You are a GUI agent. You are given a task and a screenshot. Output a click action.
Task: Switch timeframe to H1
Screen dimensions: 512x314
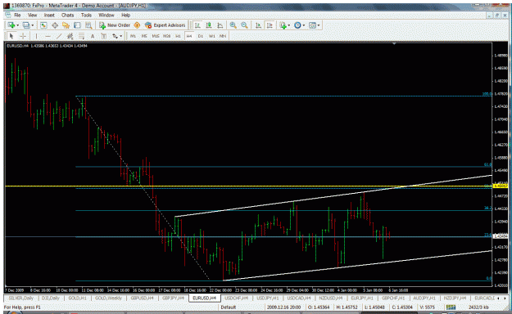178,36
